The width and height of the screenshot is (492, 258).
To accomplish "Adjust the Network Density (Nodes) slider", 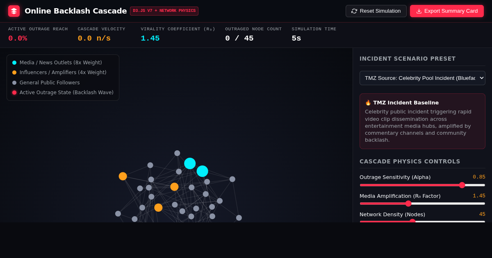I will (422, 222).
